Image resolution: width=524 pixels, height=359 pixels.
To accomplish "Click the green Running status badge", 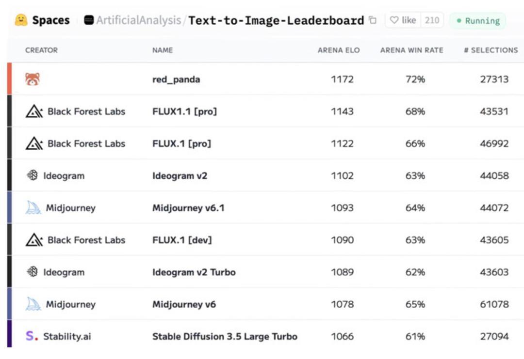I will tap(478, 21).
